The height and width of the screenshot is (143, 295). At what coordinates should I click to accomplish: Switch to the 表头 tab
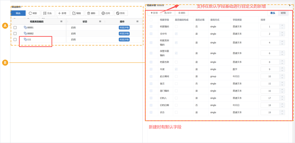click(x=273, y=13)
